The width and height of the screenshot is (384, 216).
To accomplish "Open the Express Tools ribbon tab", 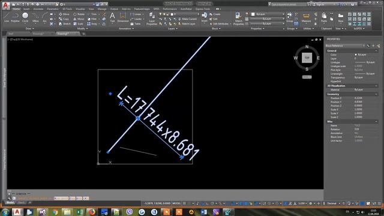I will pos(203,9).
